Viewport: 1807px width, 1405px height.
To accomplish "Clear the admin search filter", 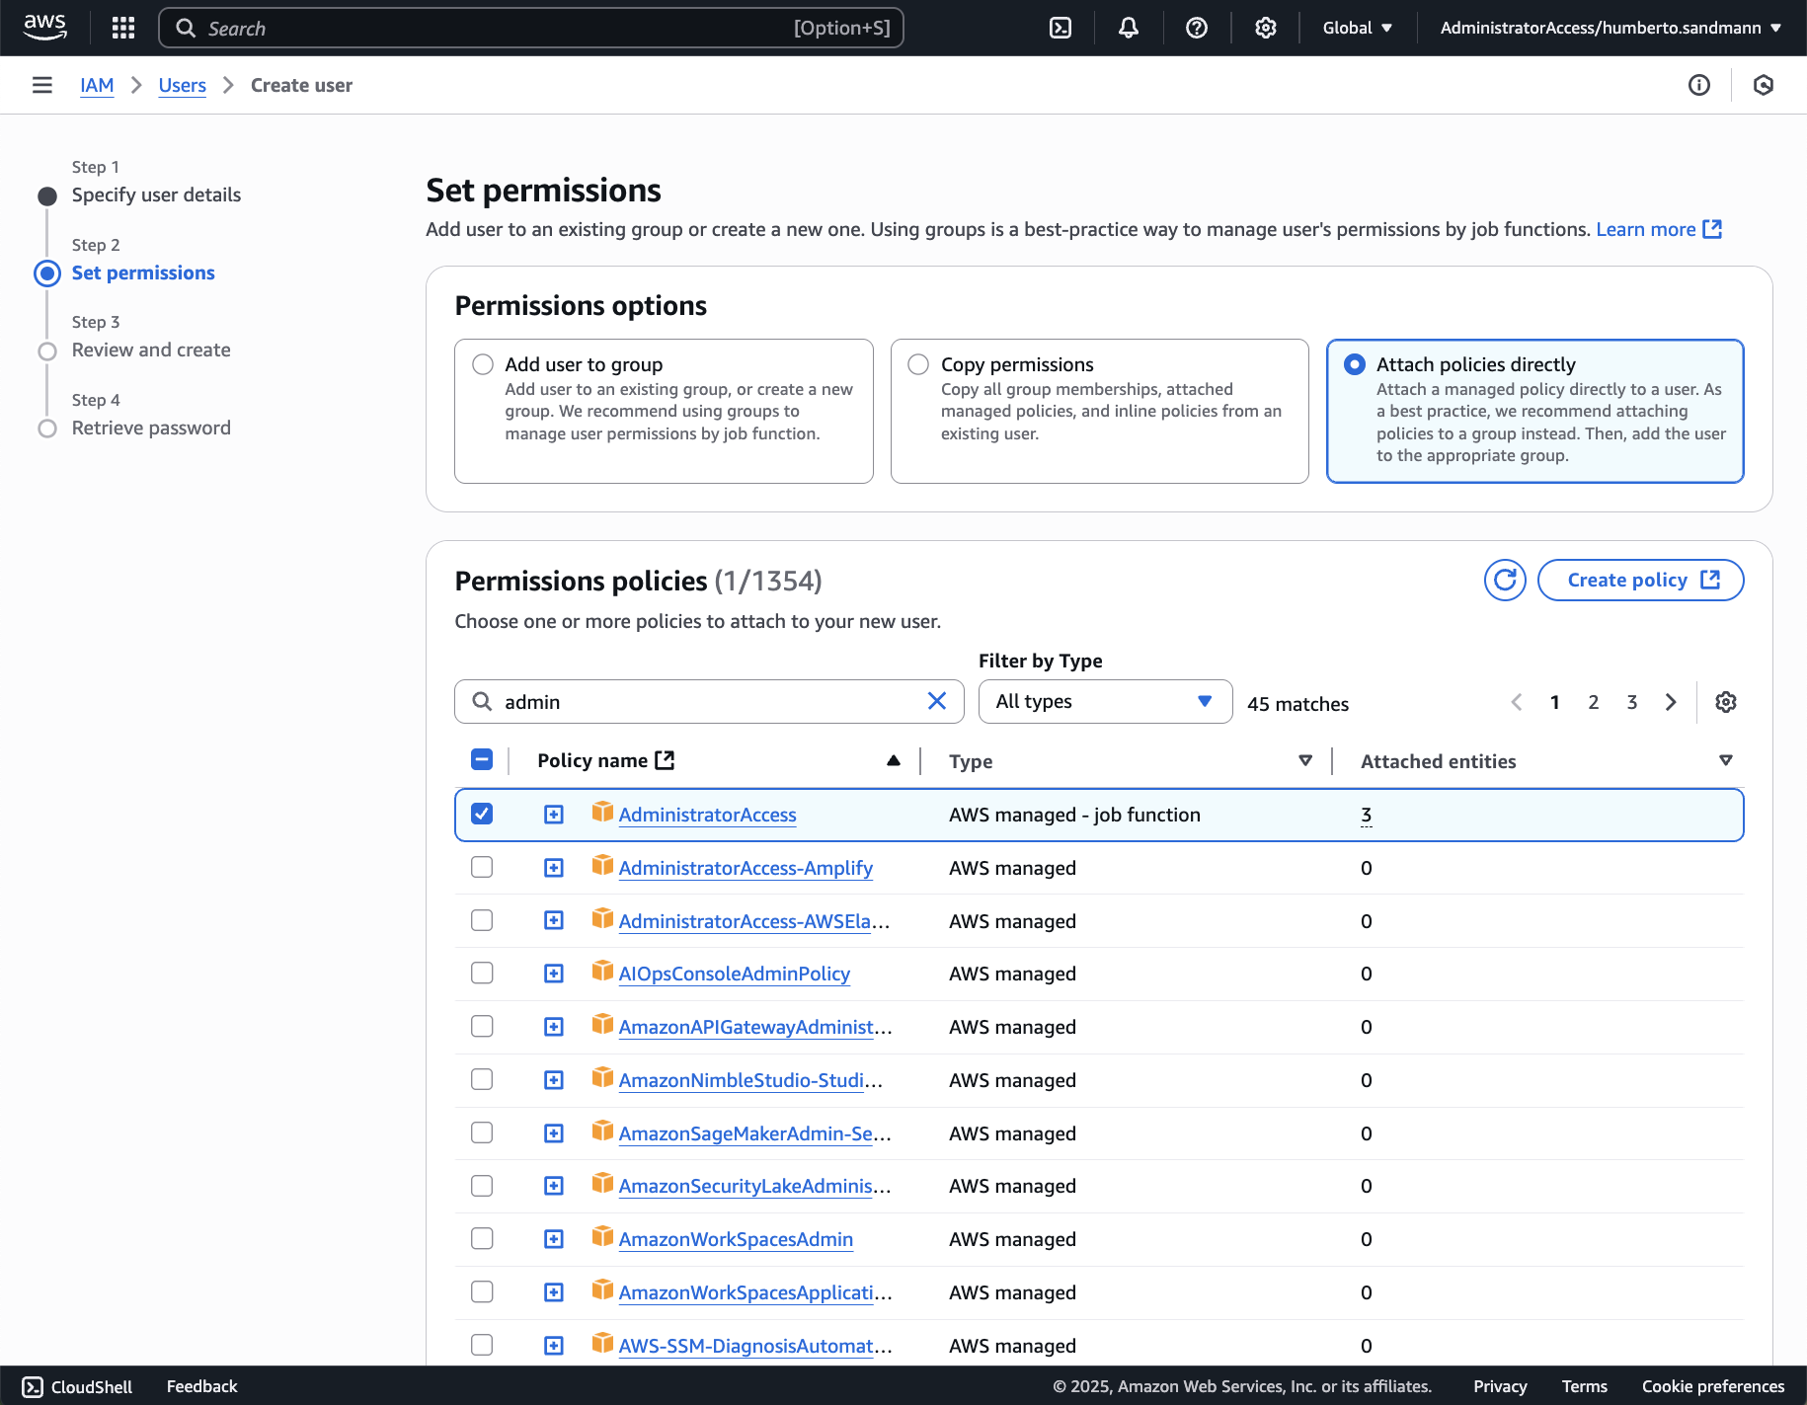I will pyautogui.click(x=937, y=701).
